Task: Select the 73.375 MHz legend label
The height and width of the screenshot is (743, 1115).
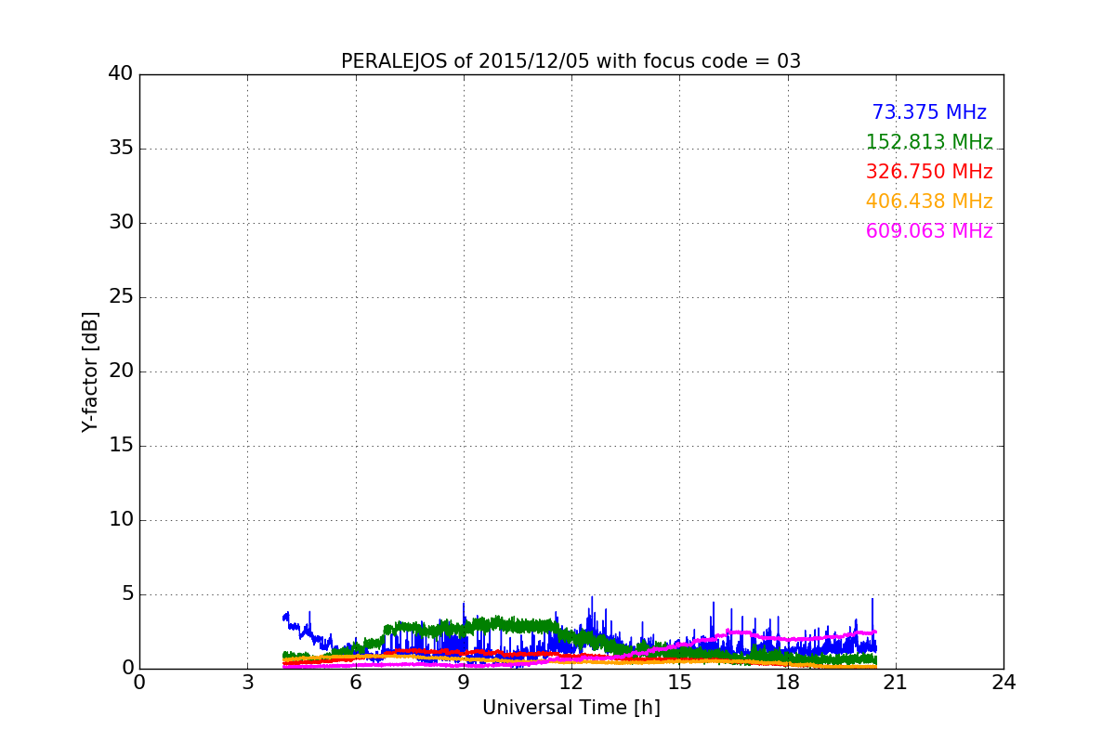Action: point(929,112)
